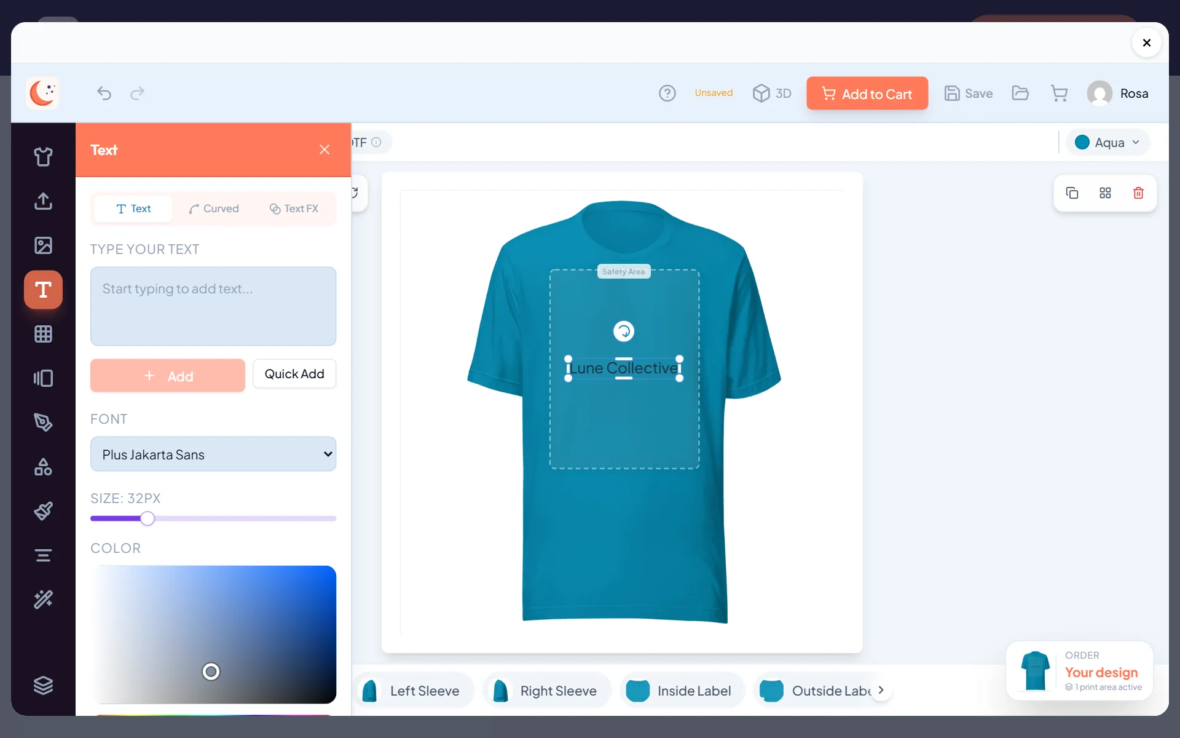This screenshot has width=1180, height=738.
Task: Click the text size slider handle
Action: [147, 518]
